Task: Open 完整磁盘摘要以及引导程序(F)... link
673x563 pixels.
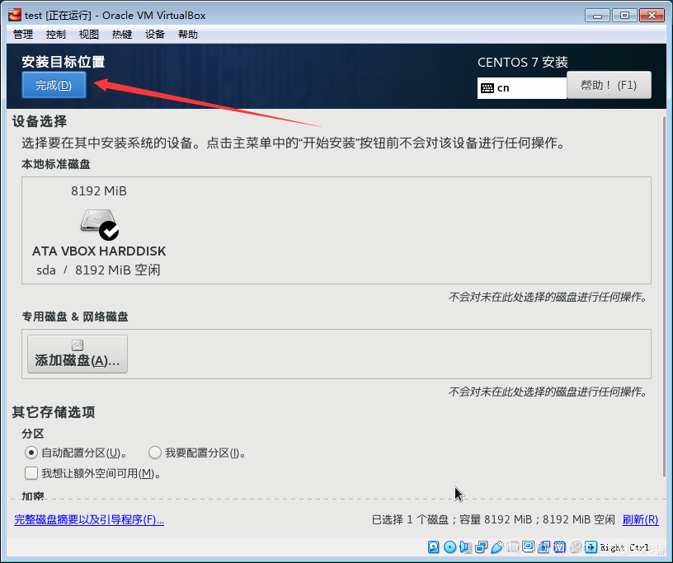Action: click(x=89, y=519)
